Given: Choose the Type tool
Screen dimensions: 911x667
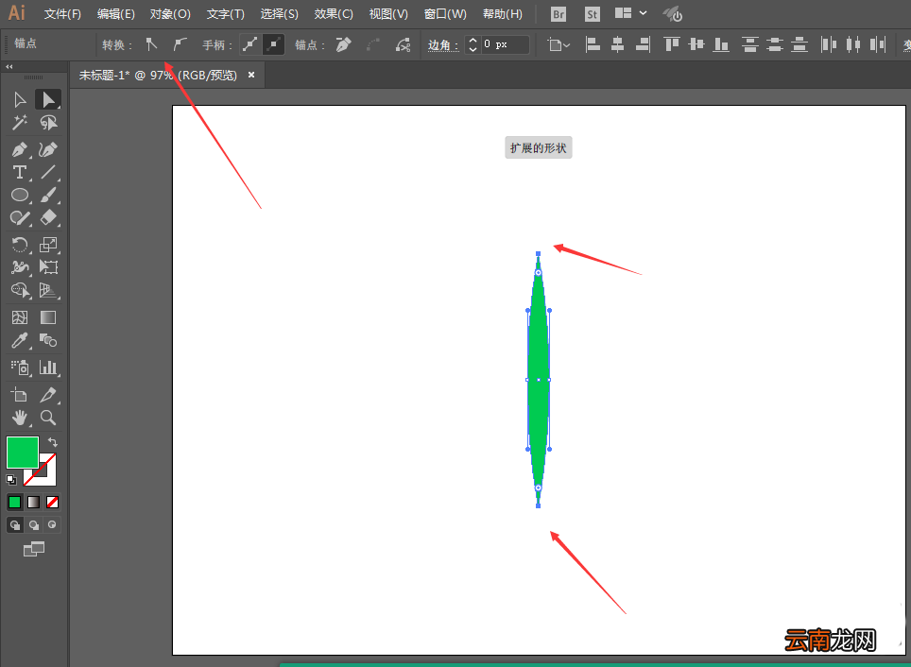Looking at the screenshot, I should [x=20, y=173].
